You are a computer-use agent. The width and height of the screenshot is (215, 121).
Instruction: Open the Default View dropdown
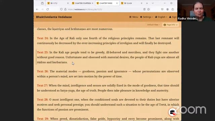coord(154,25)
